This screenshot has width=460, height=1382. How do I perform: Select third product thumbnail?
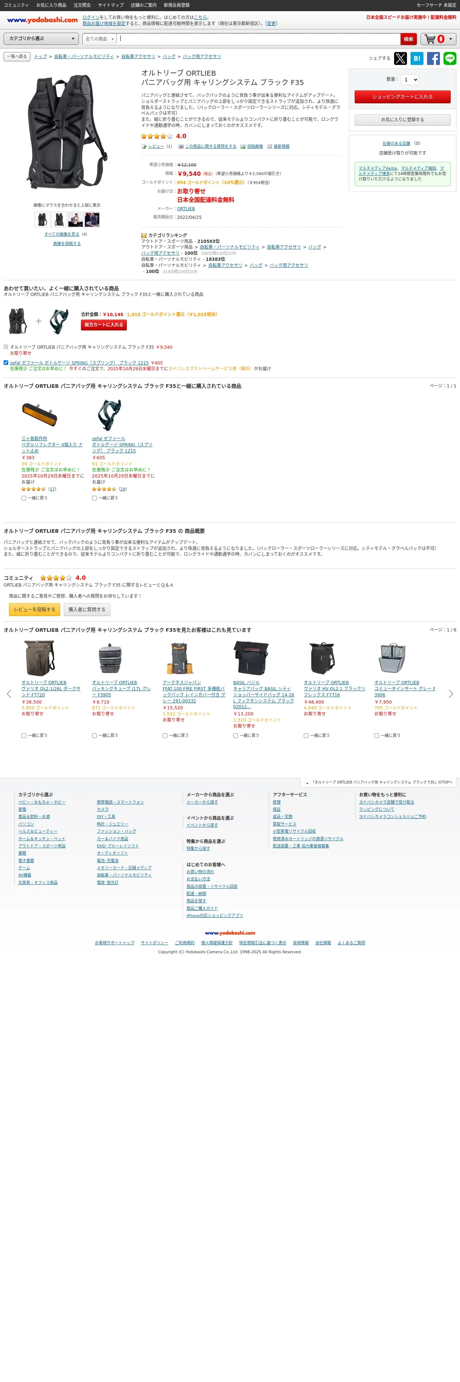[76, 219]
